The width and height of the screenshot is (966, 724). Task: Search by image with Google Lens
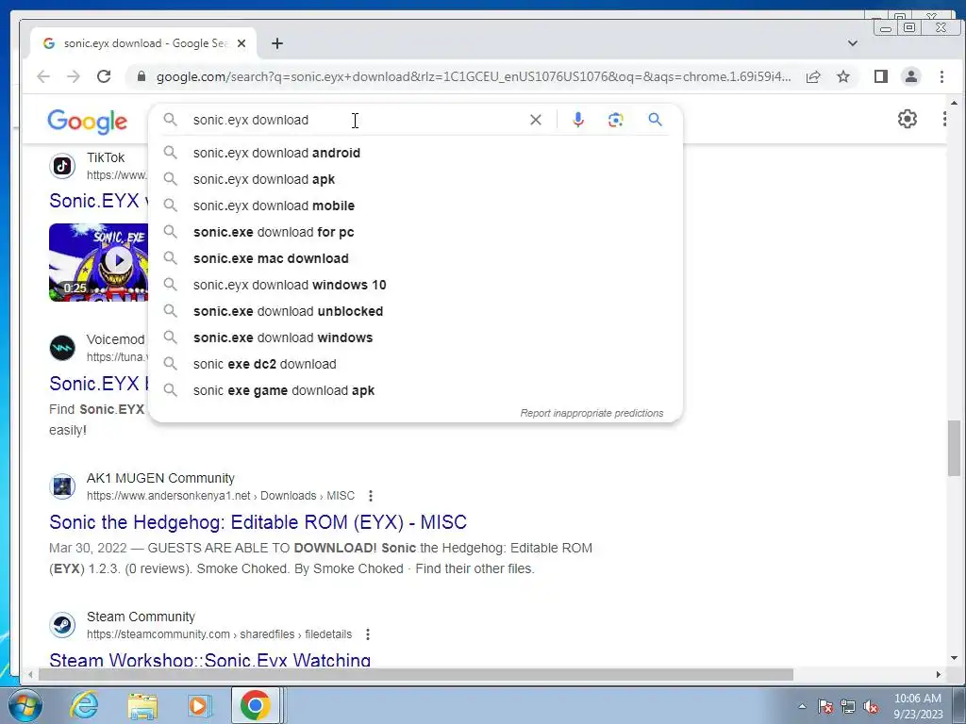(x=615, y=120)
